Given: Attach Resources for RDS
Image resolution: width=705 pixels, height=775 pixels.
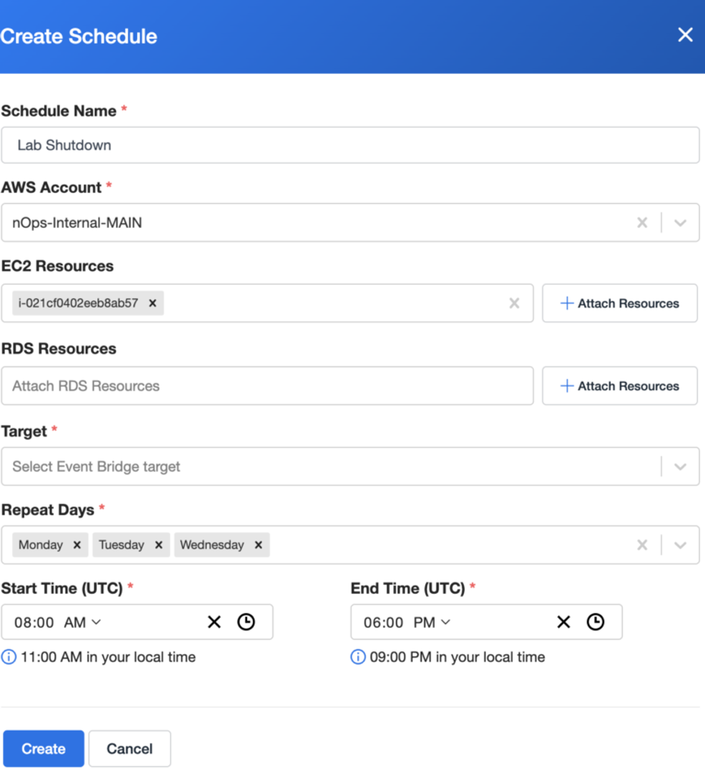Looking at the screenshot, I should (x=620, y=386).
